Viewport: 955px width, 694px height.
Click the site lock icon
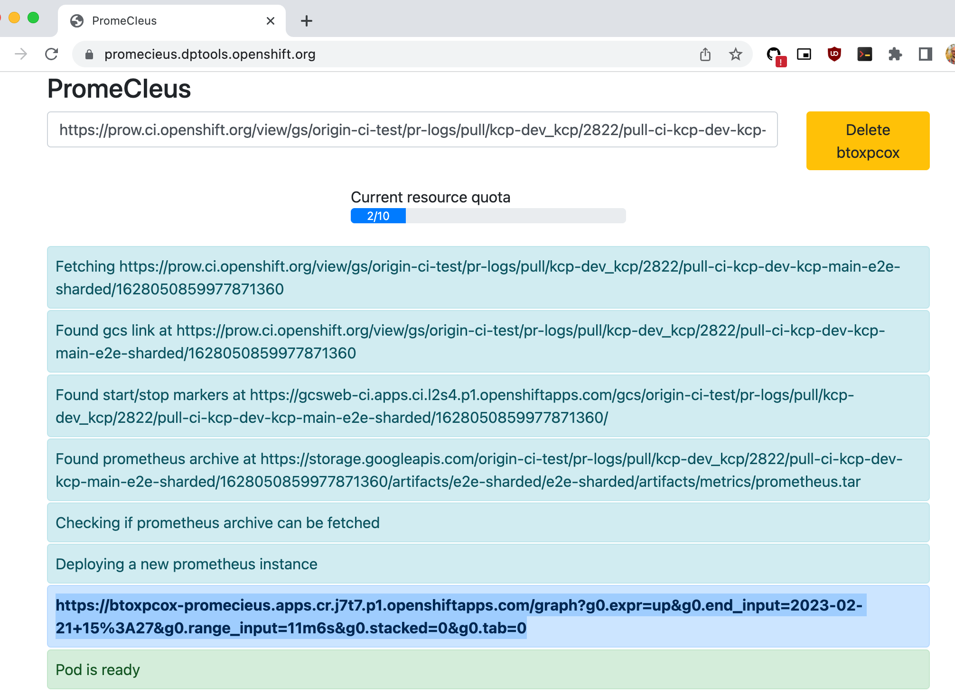[x=89, y=55]
